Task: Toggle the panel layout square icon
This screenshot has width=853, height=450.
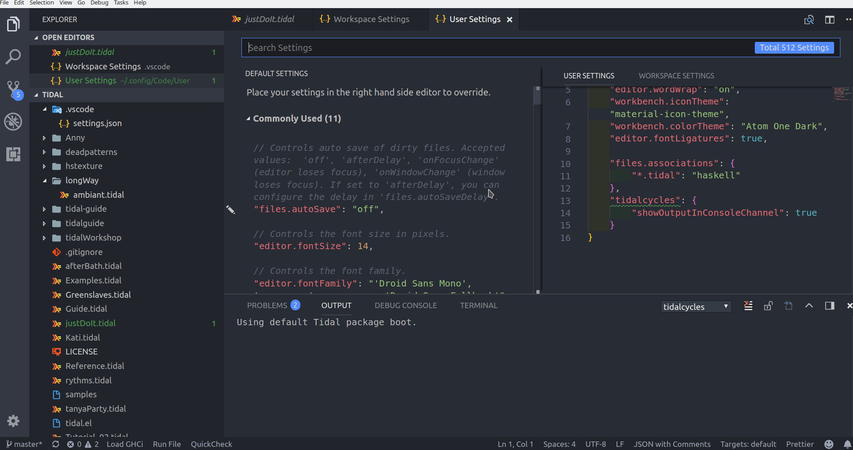Action: coord(830,306)
